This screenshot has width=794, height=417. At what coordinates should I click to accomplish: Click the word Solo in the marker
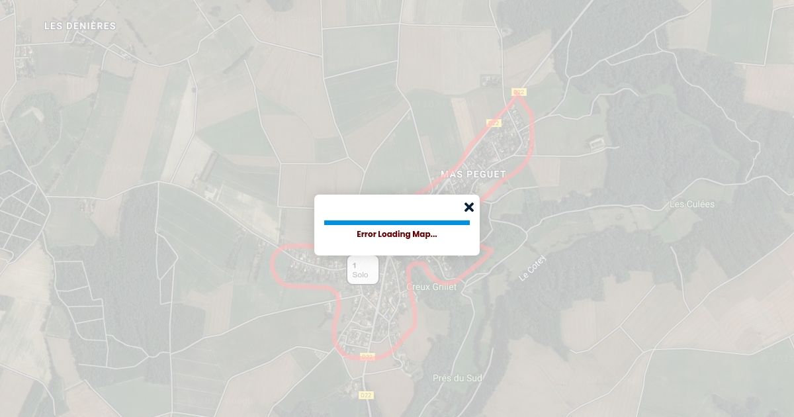[x=360, y=275]
